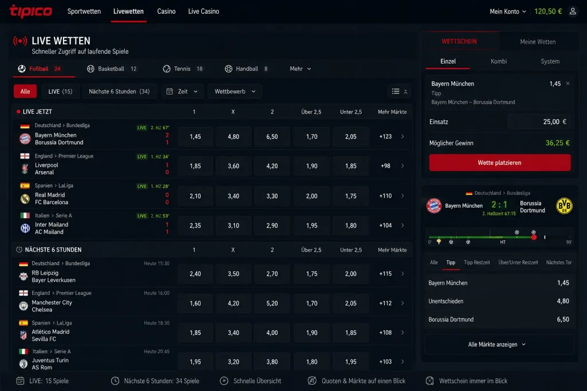The image size is (587, 391).
Task: Select the Basketball sport icon
Action: click(91, 69)
